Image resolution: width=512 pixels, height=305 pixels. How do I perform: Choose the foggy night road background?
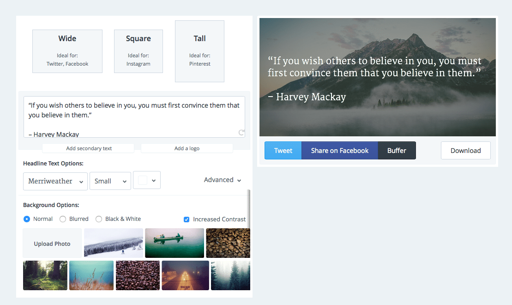pos(186,275)
